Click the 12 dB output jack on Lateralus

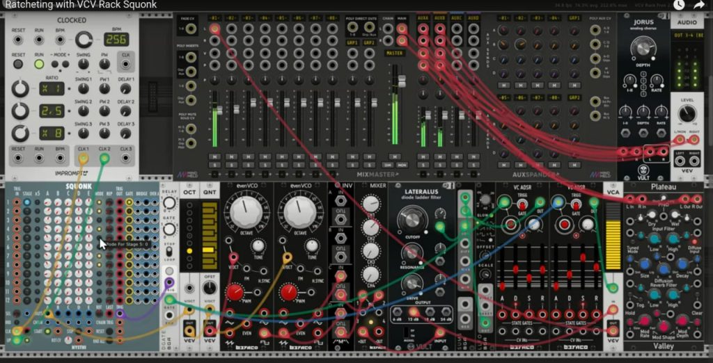413,312
